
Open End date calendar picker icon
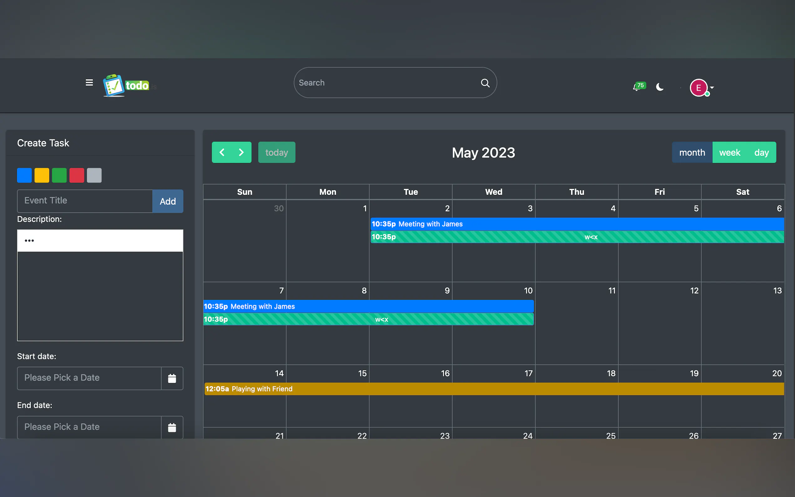click(172, 427)
